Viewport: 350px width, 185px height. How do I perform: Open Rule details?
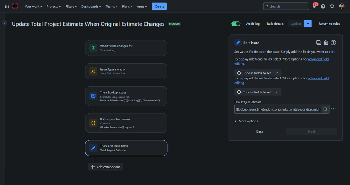click(275, 24)
